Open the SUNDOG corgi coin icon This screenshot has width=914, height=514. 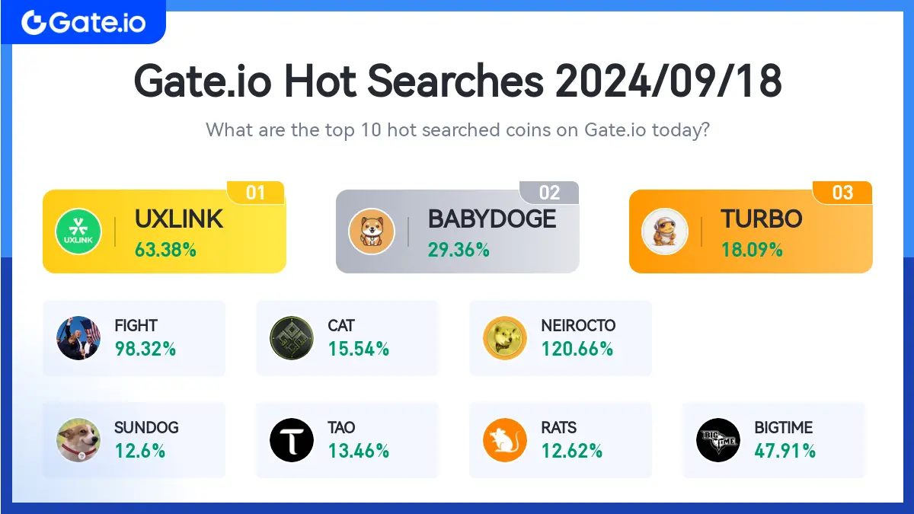coord(78,440)
